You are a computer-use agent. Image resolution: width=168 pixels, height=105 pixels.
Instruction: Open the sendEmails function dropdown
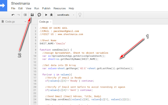[66, 15]
